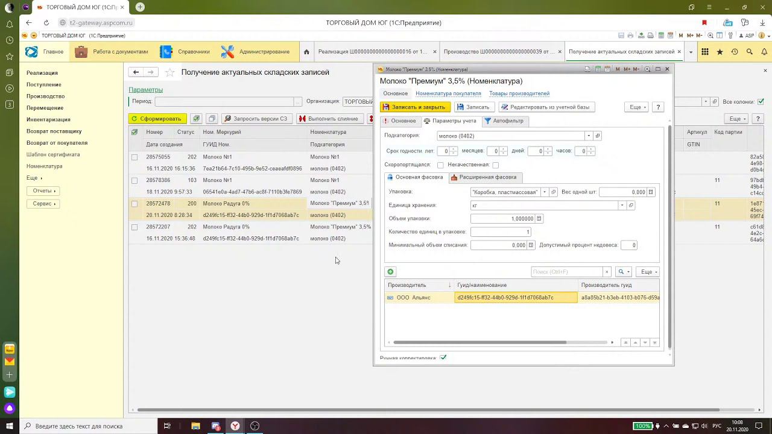This screenshot has width=772, height=434.
Task: Click the home page icon in tab bar
Action: coord(306,52)
